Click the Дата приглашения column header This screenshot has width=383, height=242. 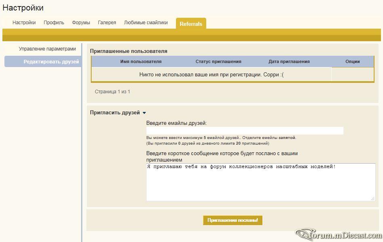[289, 61]
